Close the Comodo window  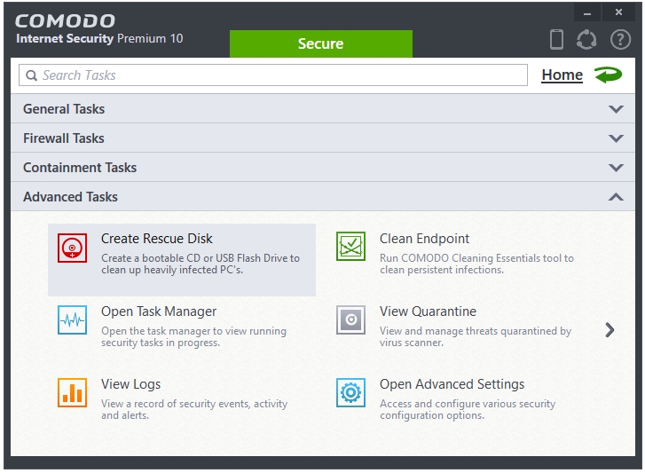618,12
